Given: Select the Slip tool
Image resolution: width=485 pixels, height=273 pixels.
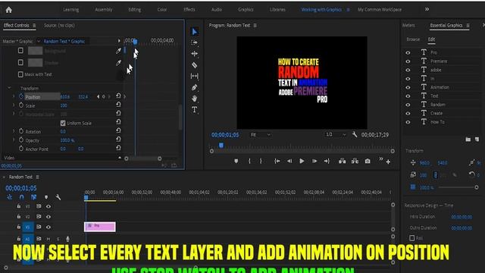Looking at the screenshot, I should (x=195, y=76).
